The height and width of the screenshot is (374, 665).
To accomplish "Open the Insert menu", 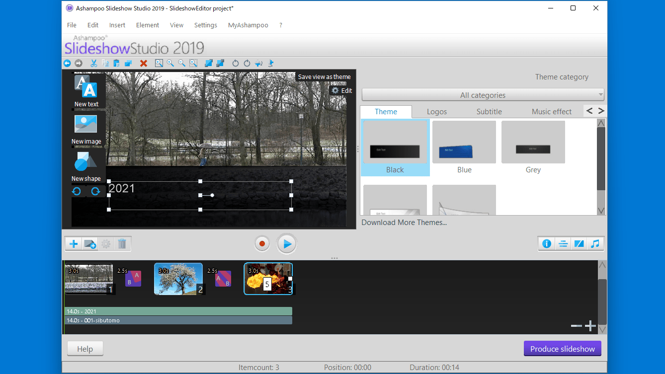I will (117, 25).
